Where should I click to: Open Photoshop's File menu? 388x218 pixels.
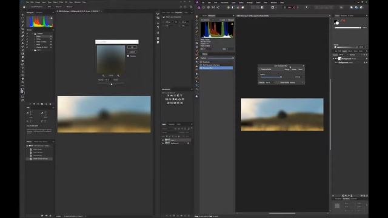coord(27,2)
